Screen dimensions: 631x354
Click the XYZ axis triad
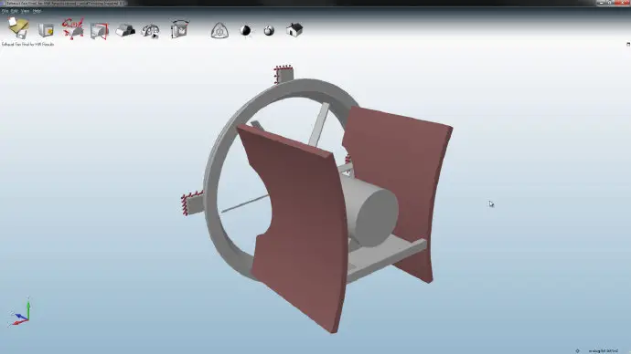click(20, 311)
